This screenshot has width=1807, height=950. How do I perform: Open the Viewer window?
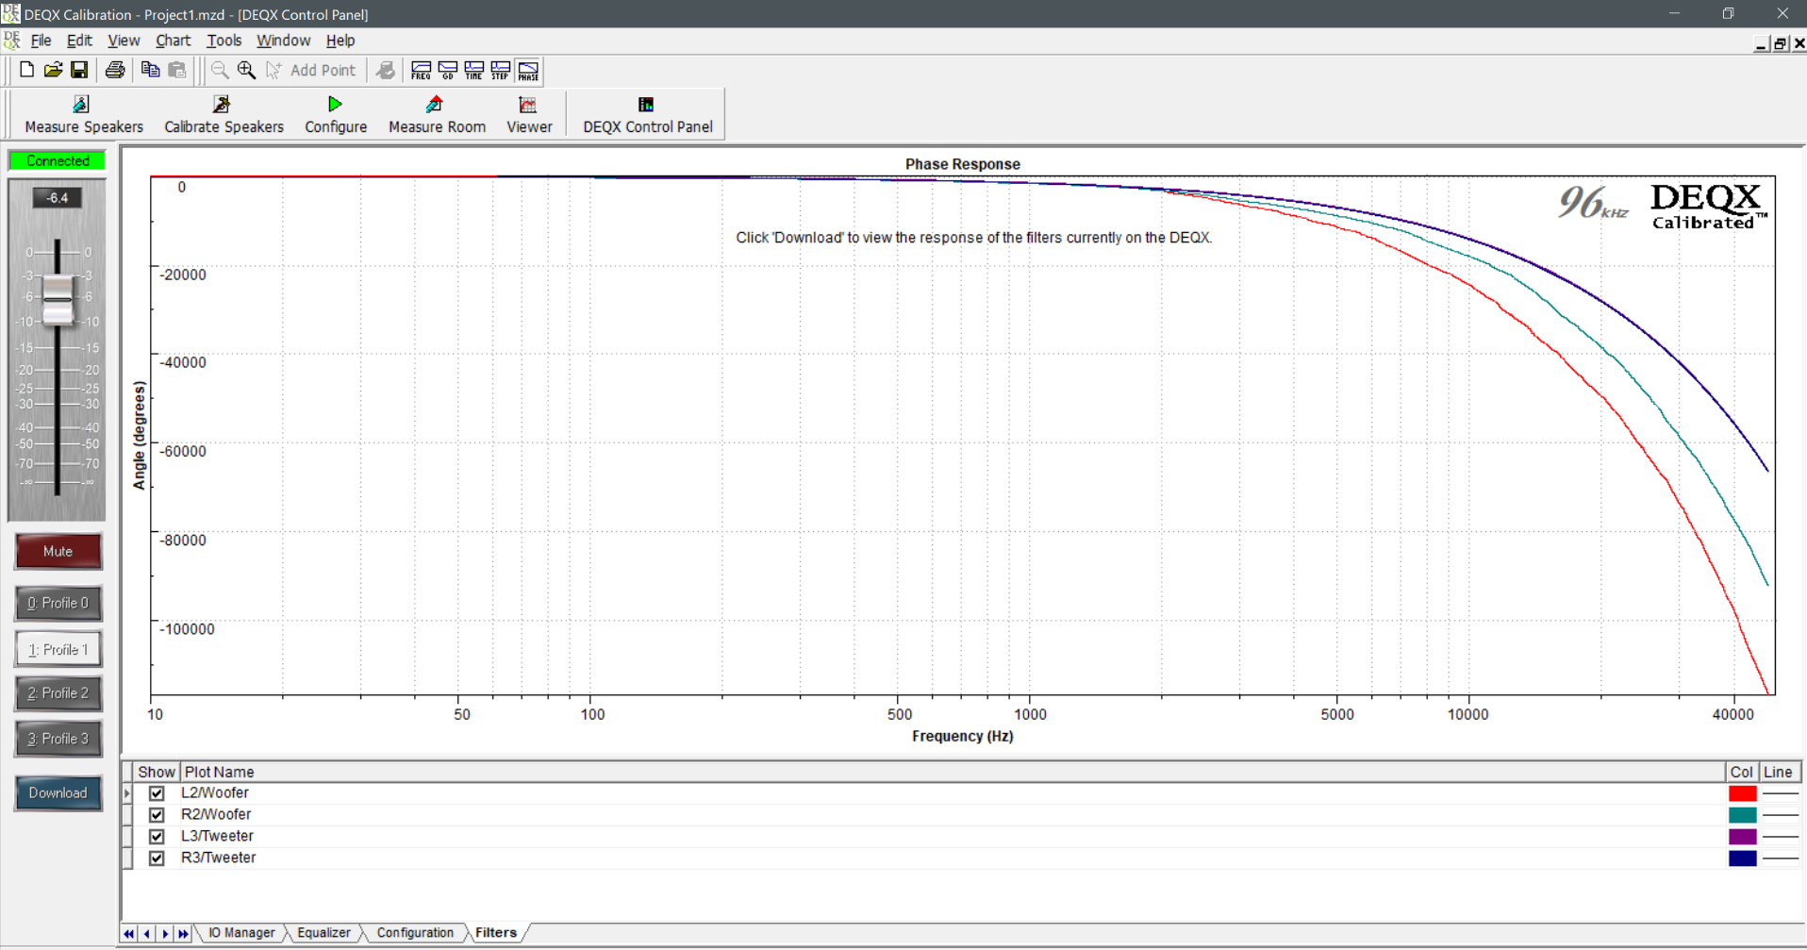(x=529, y=114)
